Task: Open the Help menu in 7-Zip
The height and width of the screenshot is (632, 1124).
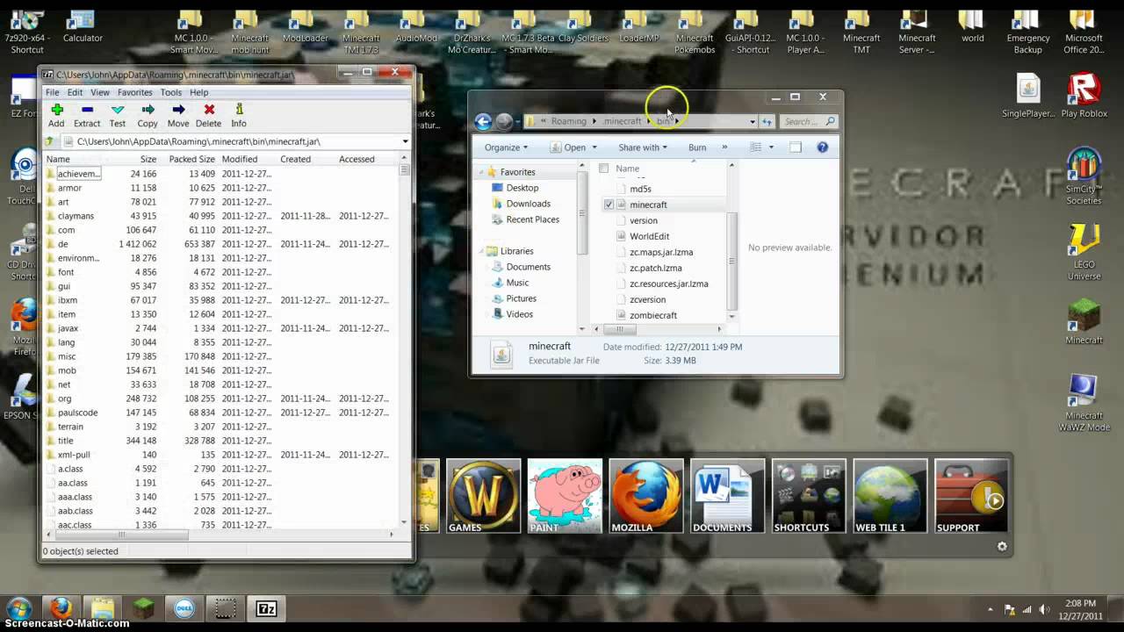Action: [199, 92]
